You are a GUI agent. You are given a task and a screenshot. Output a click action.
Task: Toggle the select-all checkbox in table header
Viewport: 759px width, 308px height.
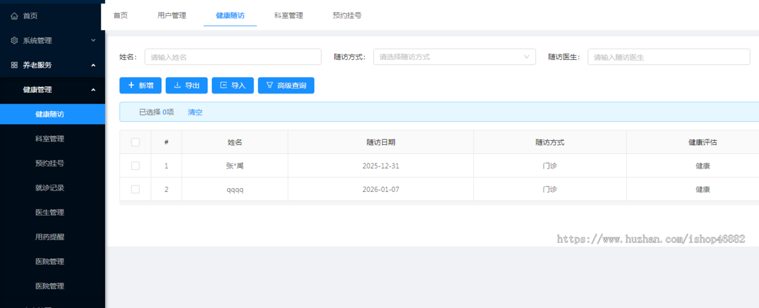135,142
